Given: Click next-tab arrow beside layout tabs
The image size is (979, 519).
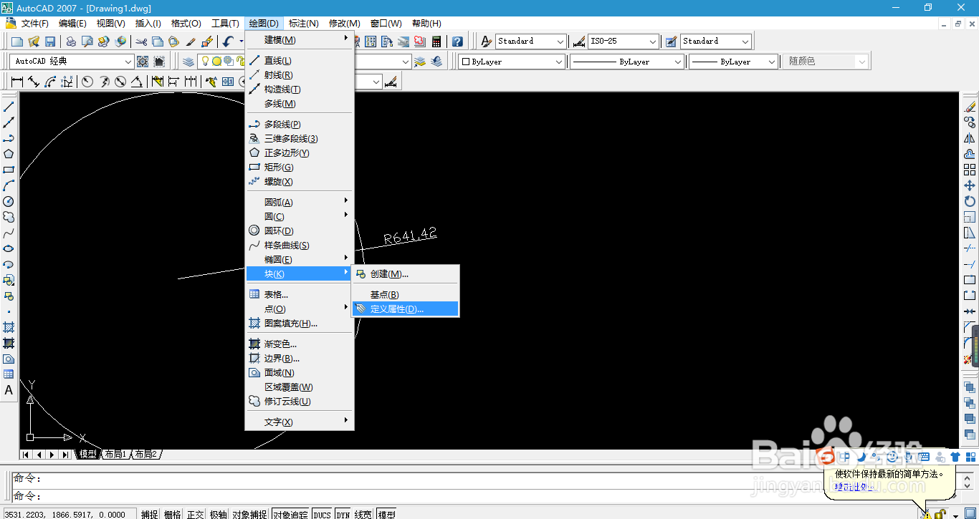Looking at the screenshot, I should tap(53, 455).
